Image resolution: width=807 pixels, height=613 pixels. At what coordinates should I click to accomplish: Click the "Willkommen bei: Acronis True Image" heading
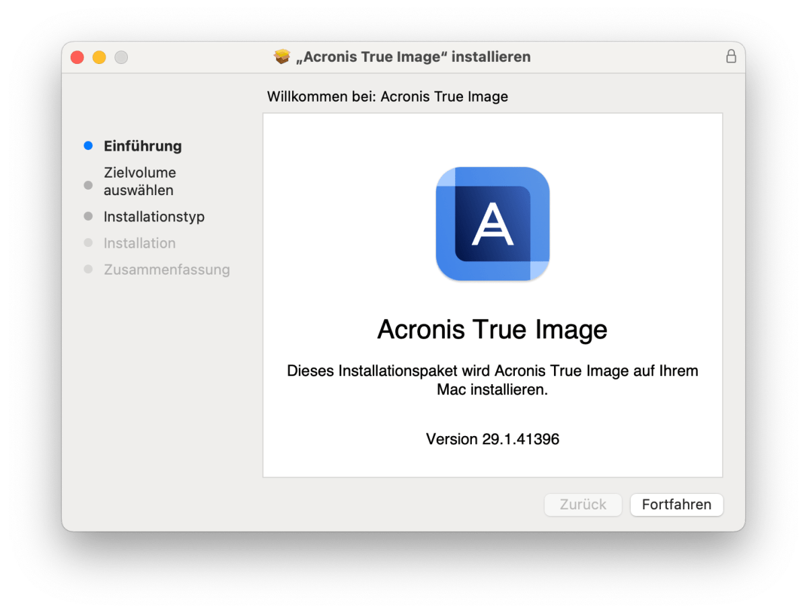[x=388, y=97]
